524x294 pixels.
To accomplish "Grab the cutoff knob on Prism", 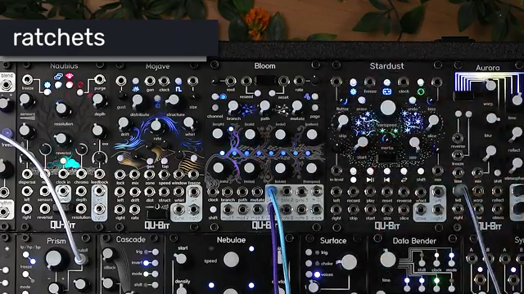I will 54,259.
